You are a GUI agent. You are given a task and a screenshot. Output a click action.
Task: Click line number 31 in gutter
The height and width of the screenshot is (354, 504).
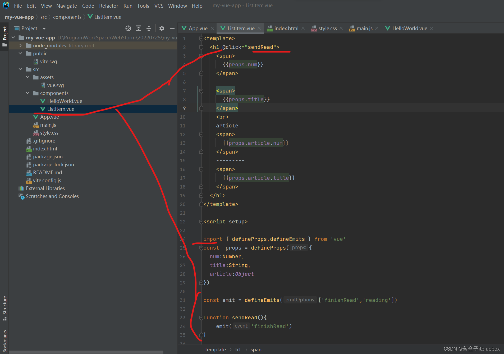tap(183, 300)
